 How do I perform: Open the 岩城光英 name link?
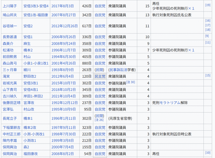tap(10, 83)
